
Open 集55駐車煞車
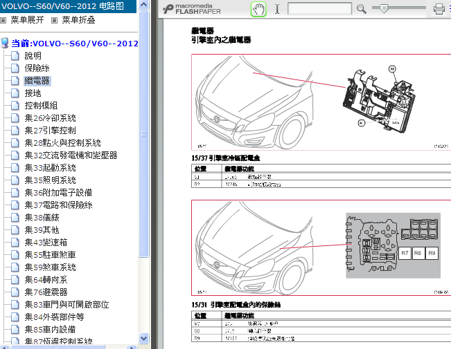pyautogui.click(x=50, y=254)
